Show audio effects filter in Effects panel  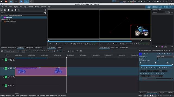(x=8, y=10)
